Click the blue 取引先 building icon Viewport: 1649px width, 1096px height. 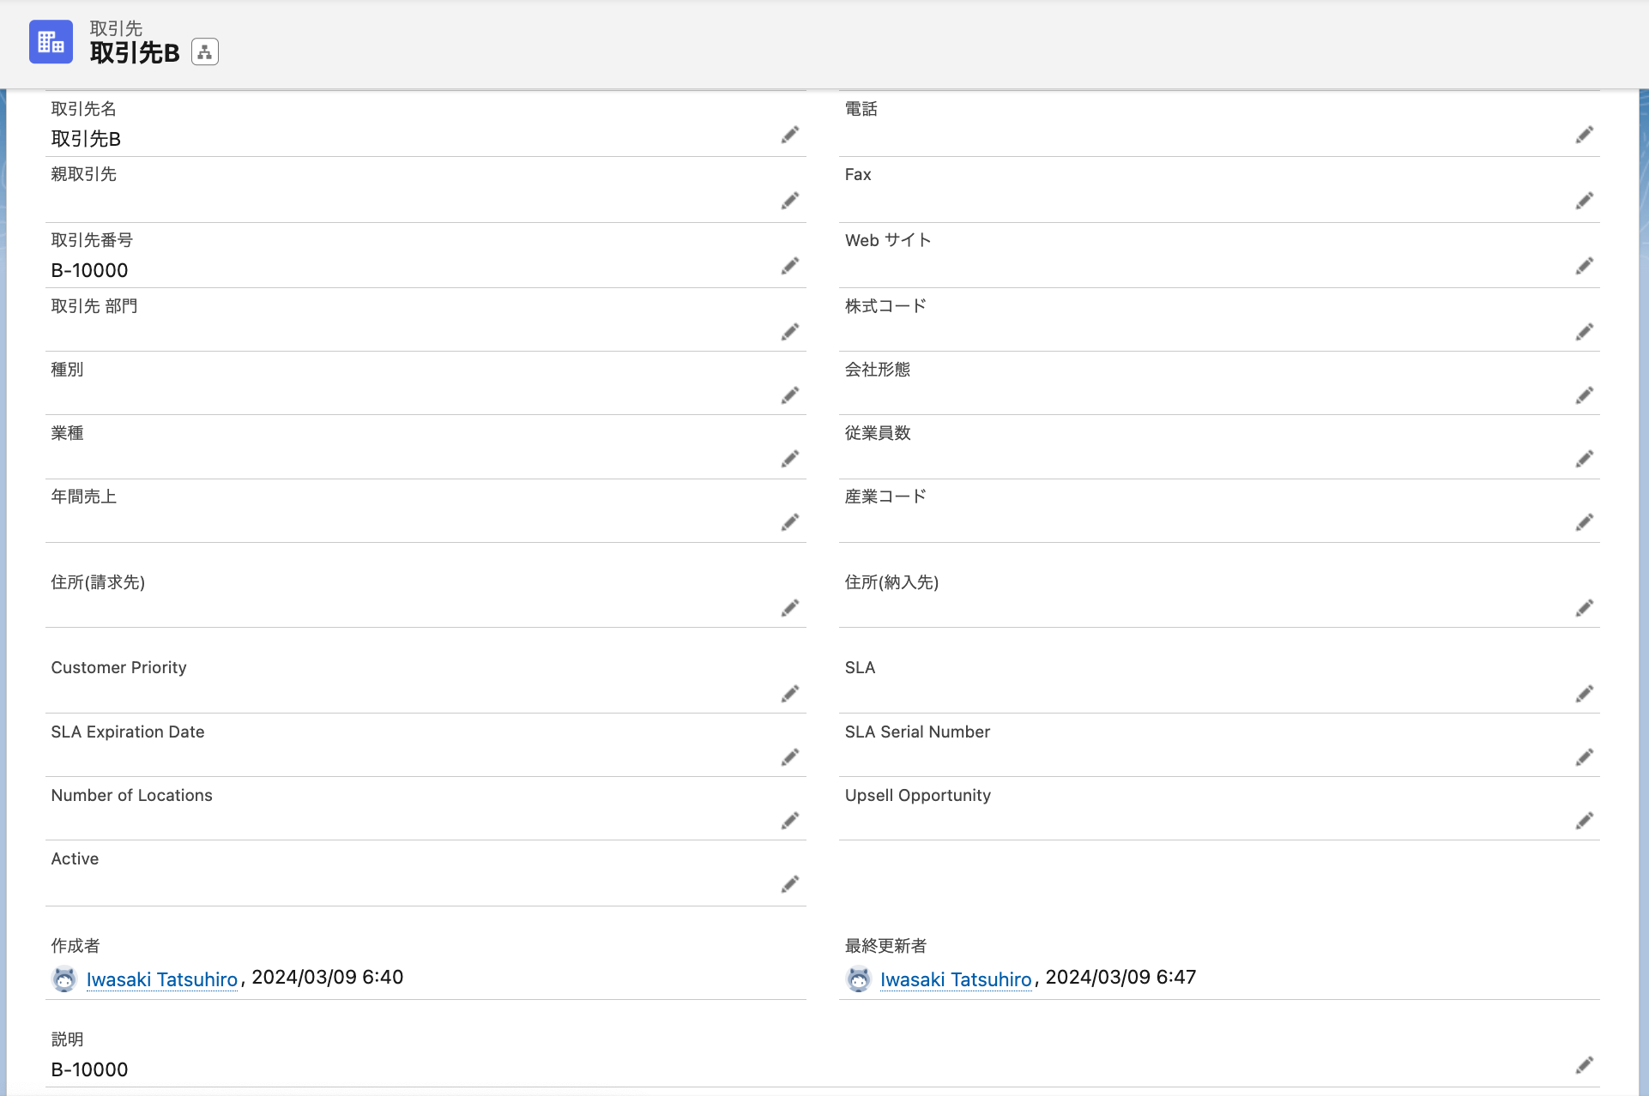51,42
